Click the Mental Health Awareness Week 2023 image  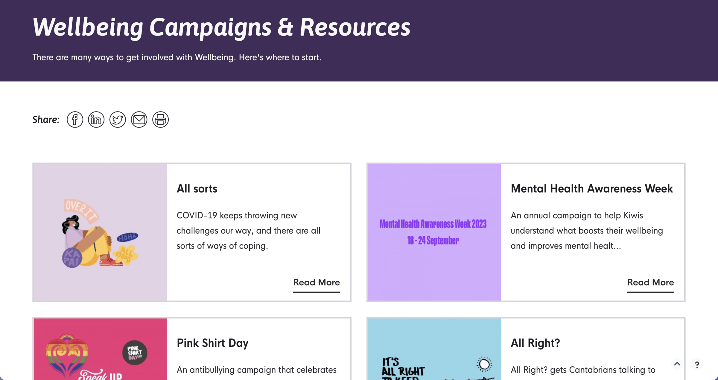(434, 232)
